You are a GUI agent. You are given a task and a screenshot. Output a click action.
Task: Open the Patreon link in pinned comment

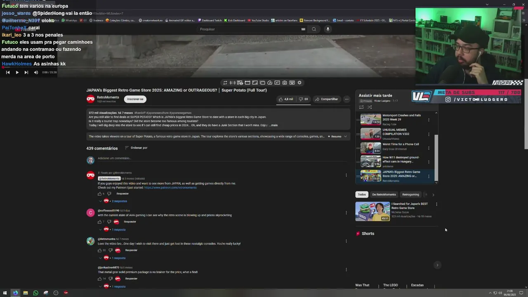point(170,187)
